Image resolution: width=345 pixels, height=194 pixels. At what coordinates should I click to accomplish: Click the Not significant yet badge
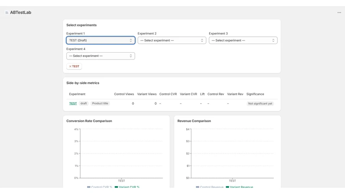click(x=260, y=103)
